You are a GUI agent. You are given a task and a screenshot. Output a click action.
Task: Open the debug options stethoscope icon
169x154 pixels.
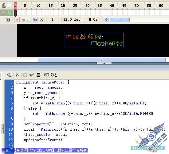pyautogui.click(x=54, y=75)
